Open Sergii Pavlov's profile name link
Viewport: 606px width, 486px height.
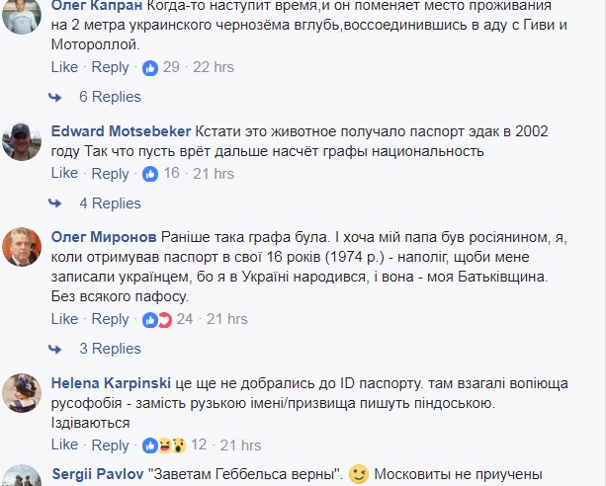pos(97,474)
